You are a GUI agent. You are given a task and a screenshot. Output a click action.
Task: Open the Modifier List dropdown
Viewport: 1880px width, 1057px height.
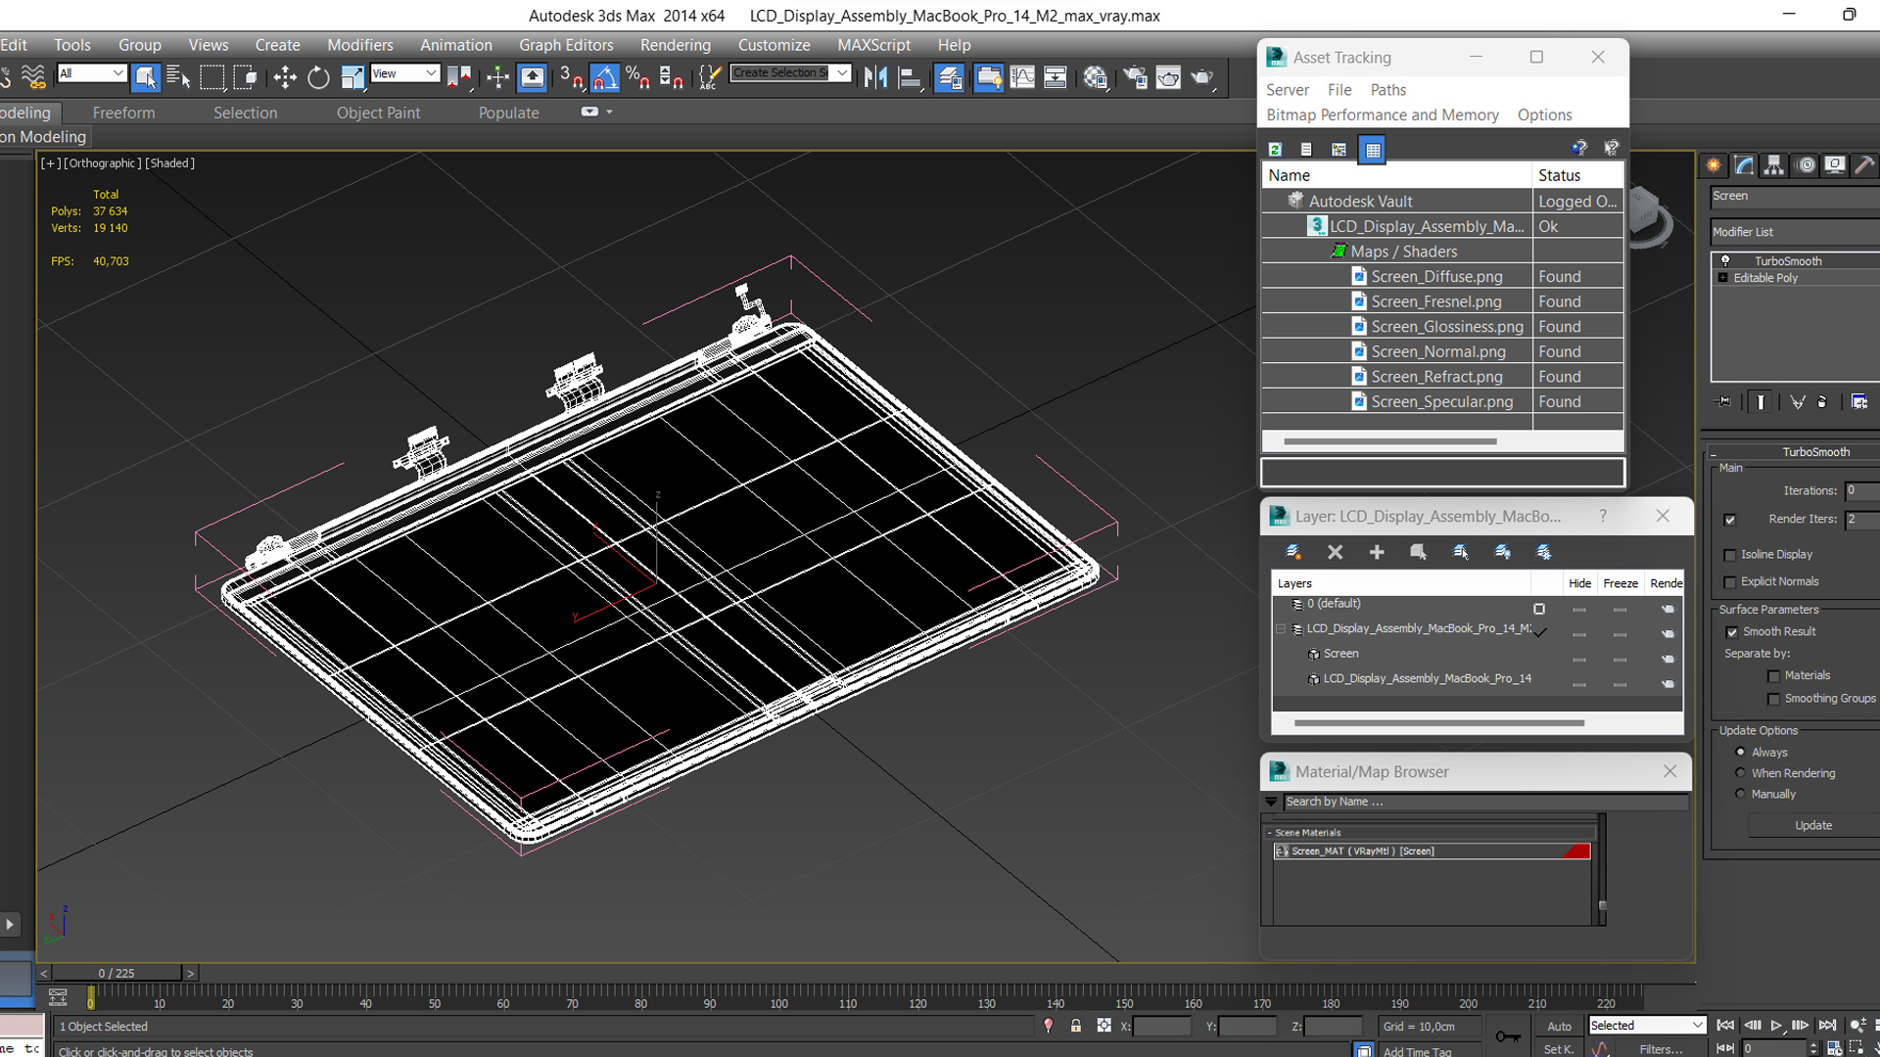(x=1795, y=232)
